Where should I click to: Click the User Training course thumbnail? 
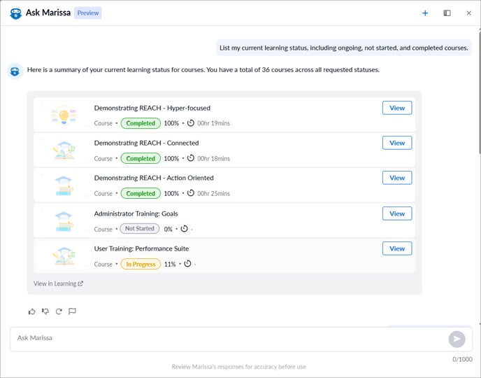click(64, 255)
